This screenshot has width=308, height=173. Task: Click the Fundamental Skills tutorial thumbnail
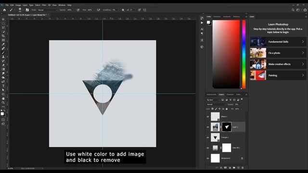(258, 42)
